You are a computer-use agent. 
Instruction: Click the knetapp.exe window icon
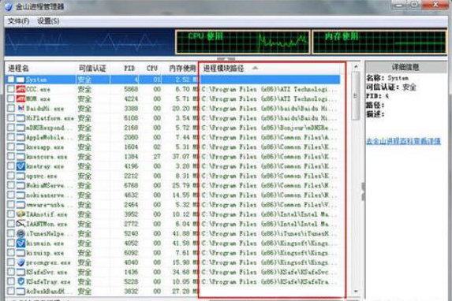[21, 147]
